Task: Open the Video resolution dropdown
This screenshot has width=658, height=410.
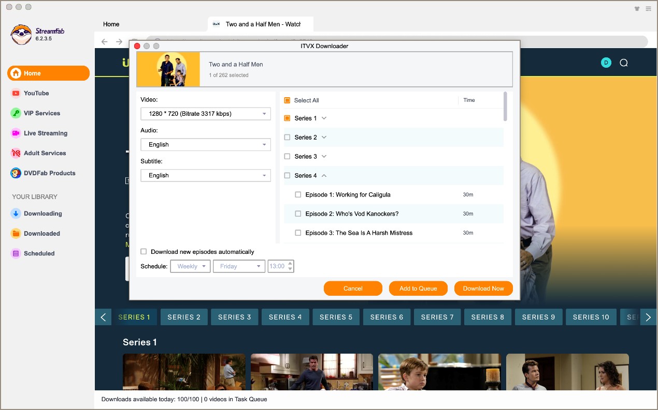Action: click(206, 114)
